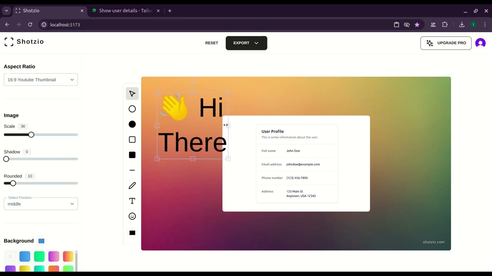Click the RESET button
The width and height of the screenshot is (492, 276).
coord(211,43)
